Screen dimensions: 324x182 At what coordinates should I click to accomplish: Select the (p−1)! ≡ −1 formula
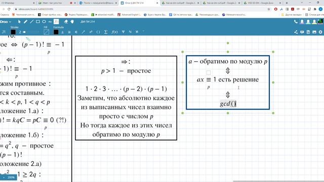coord(43,44)
